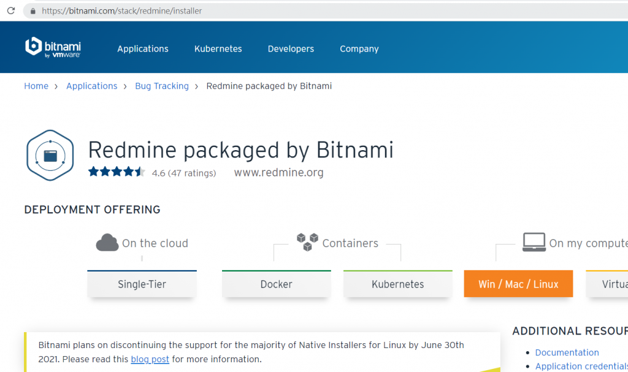The width and height of the screenshot is (628, 372).
Task: Open the Documentation resource link
Action: click(x=567, y=352)
